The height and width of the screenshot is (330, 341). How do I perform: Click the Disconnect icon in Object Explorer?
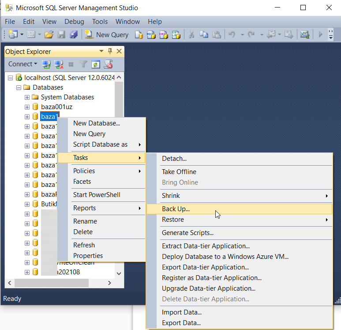pos(59,64)
